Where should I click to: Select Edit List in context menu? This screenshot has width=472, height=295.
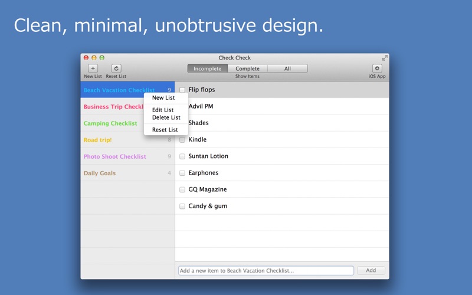(x=163, y=110)
